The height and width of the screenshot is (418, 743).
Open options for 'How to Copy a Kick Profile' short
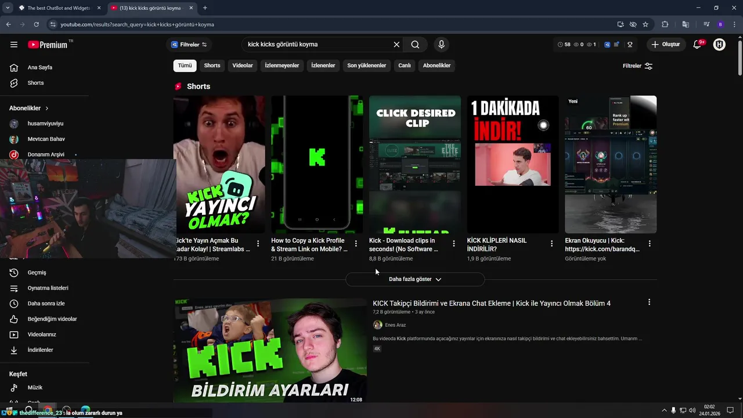pyautogui.click(x=356, y=244)
